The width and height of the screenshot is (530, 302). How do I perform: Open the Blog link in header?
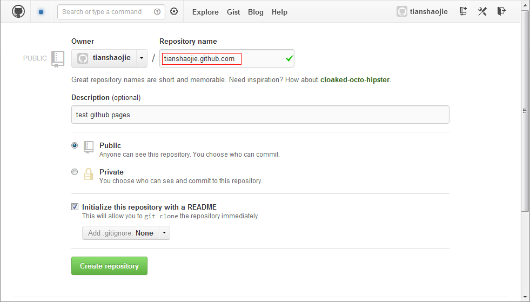(256, 12)
